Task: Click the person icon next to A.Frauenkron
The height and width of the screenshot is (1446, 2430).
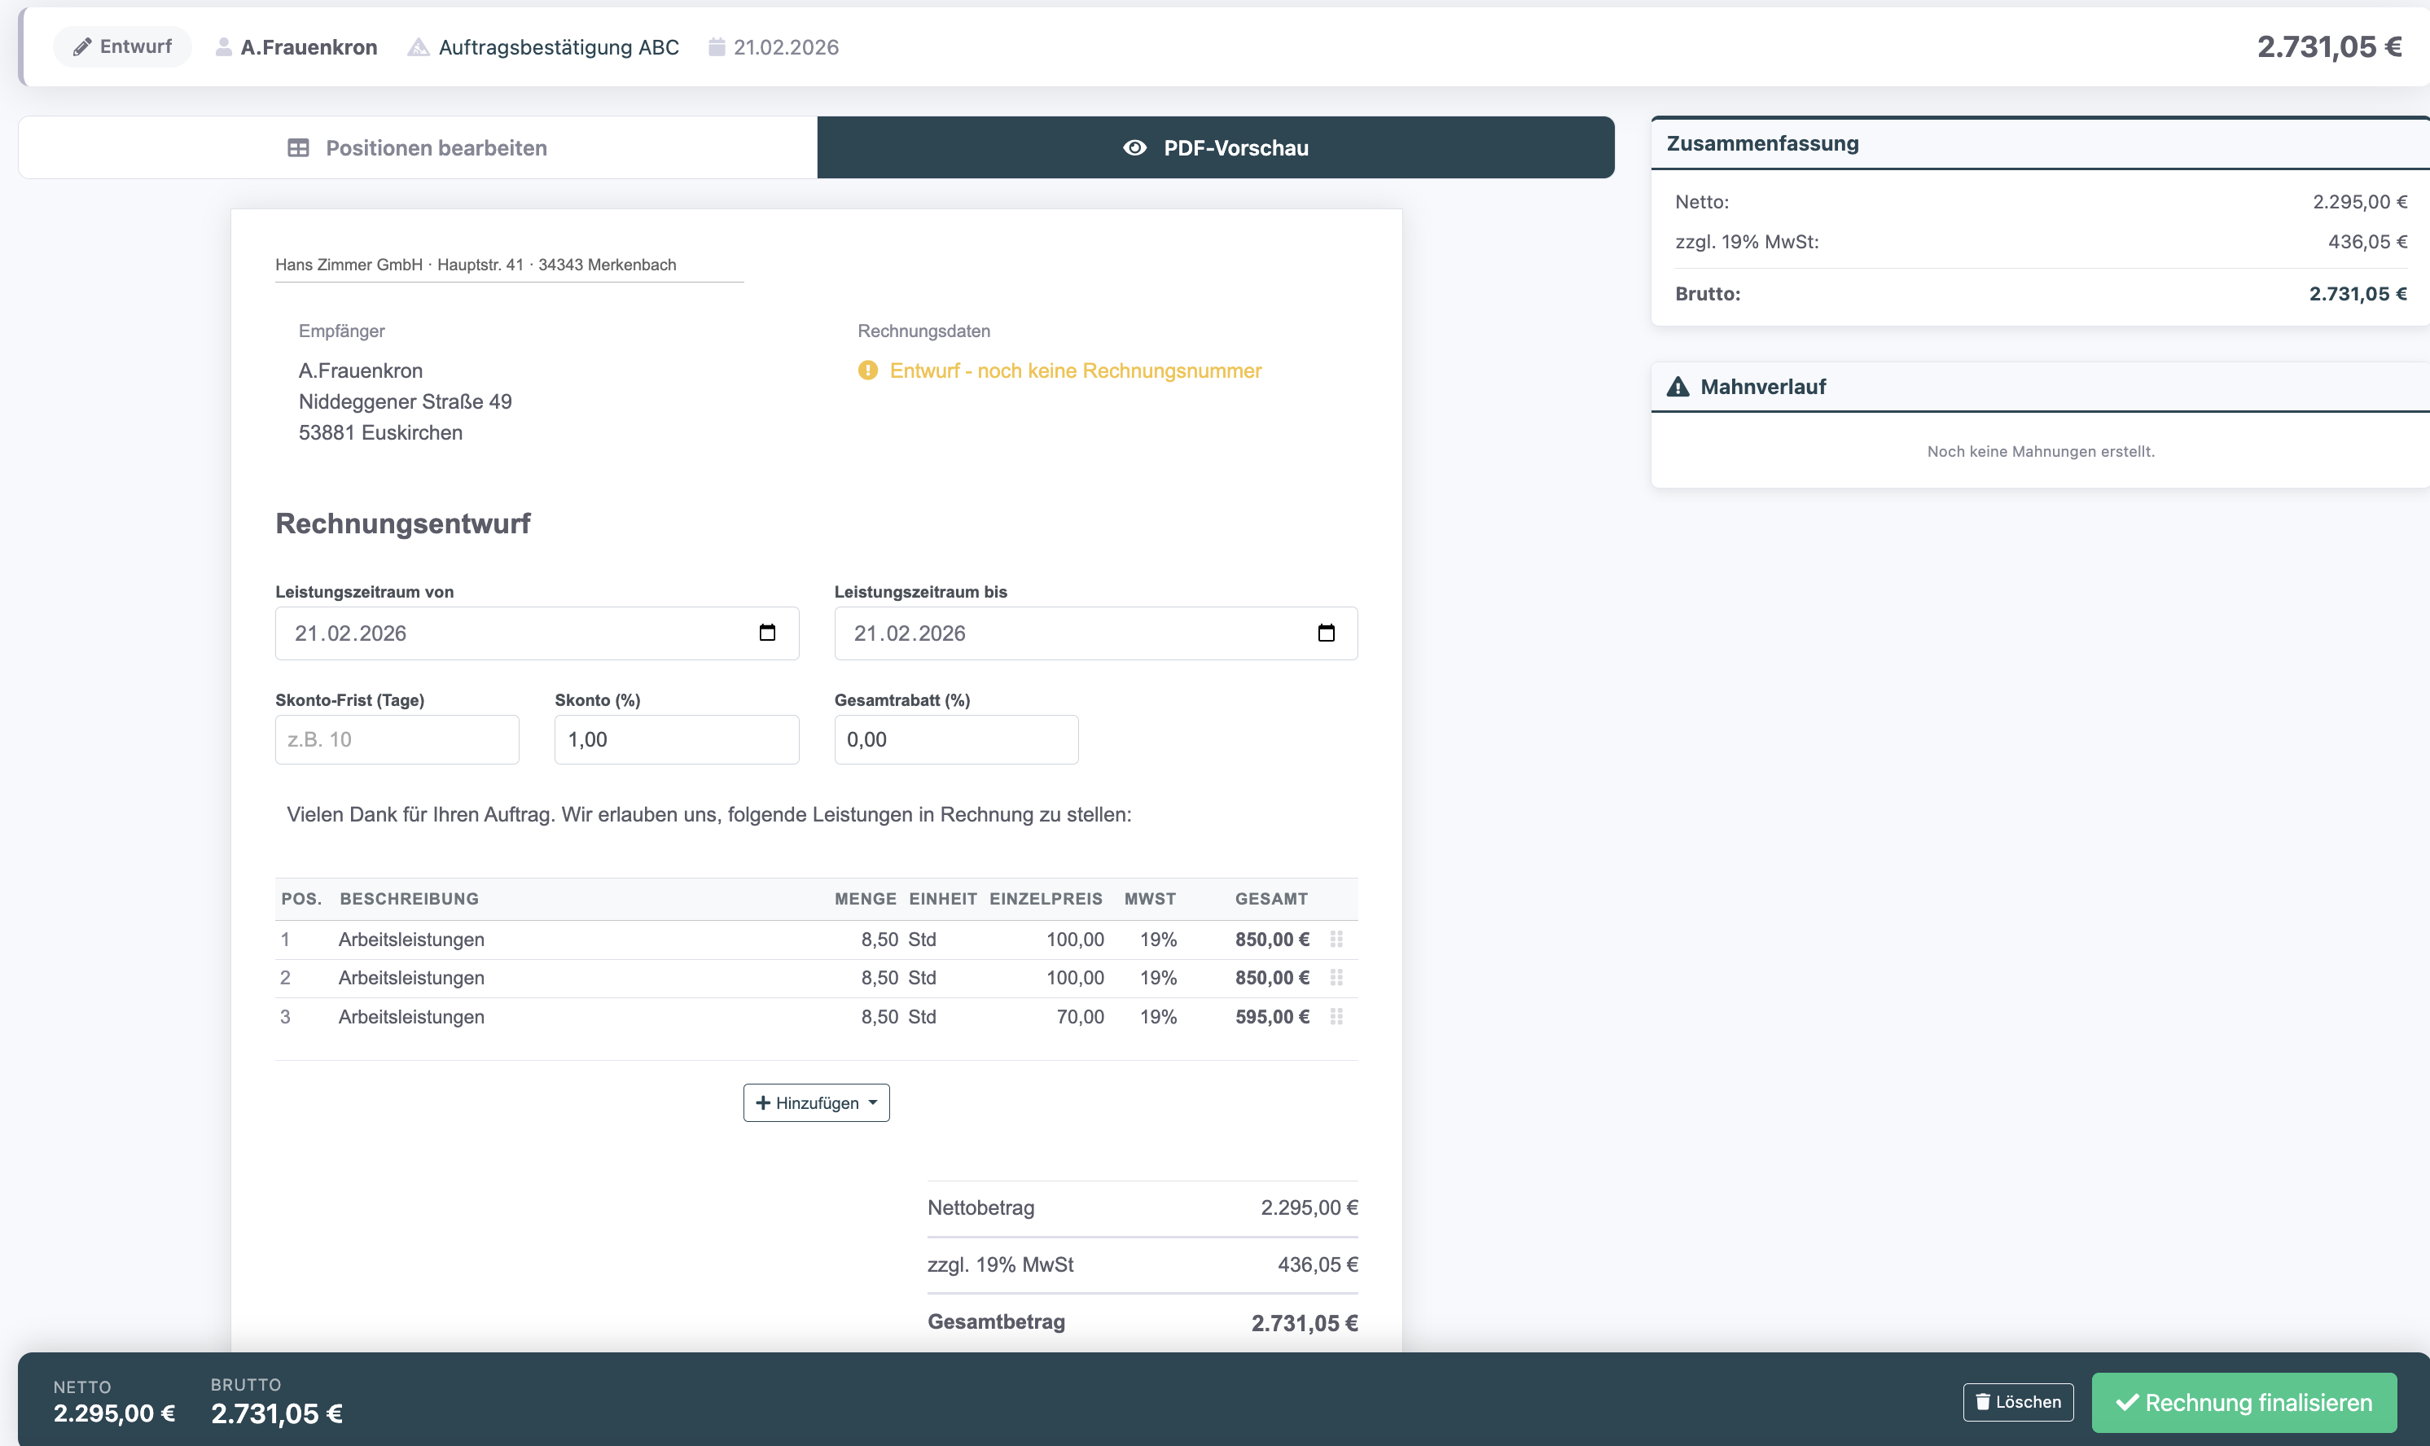Action: click(223, 46)
